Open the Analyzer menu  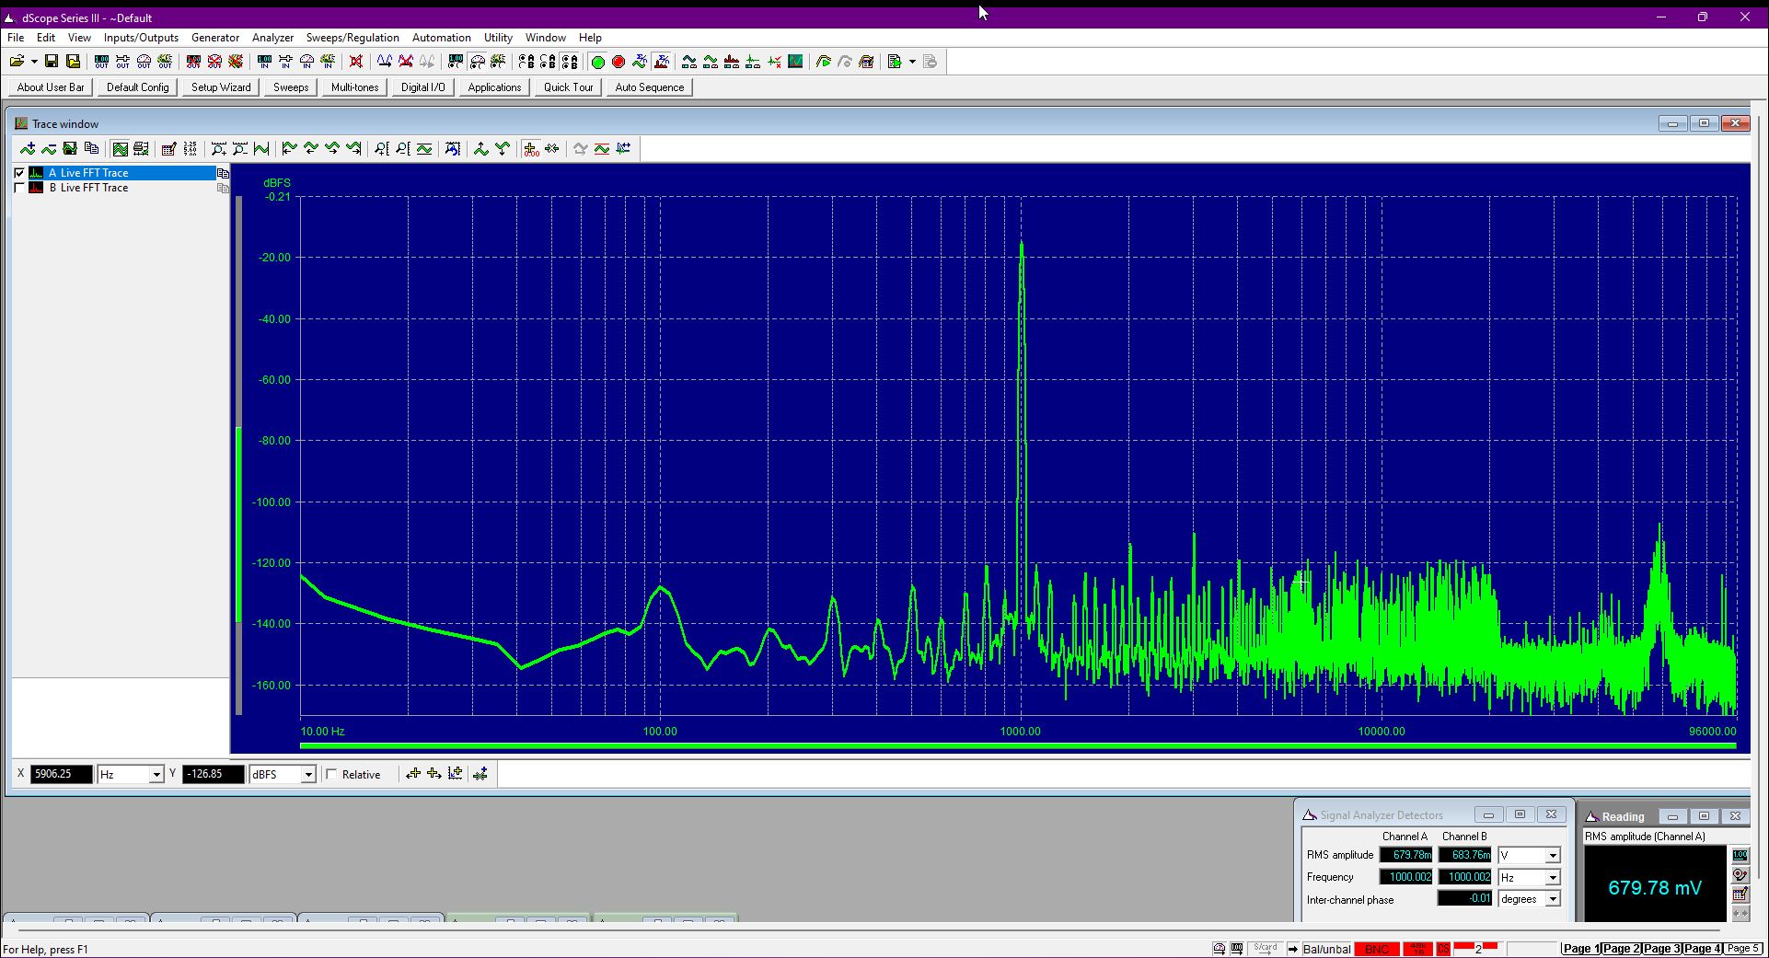pos(272,38)
